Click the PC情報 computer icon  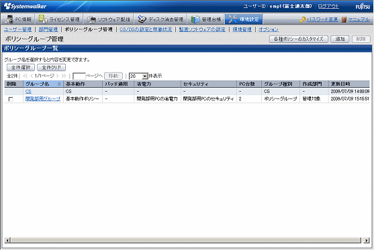click(x=9, y=19)
